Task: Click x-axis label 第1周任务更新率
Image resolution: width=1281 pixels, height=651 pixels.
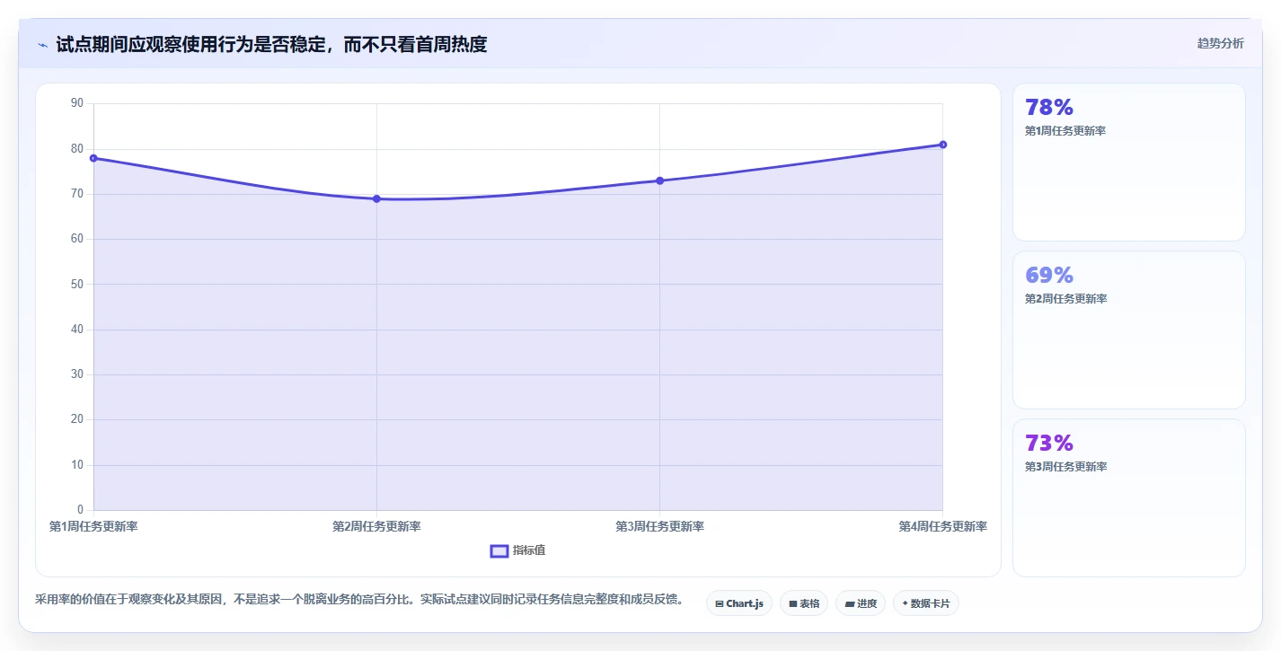Action: point(93,527)
